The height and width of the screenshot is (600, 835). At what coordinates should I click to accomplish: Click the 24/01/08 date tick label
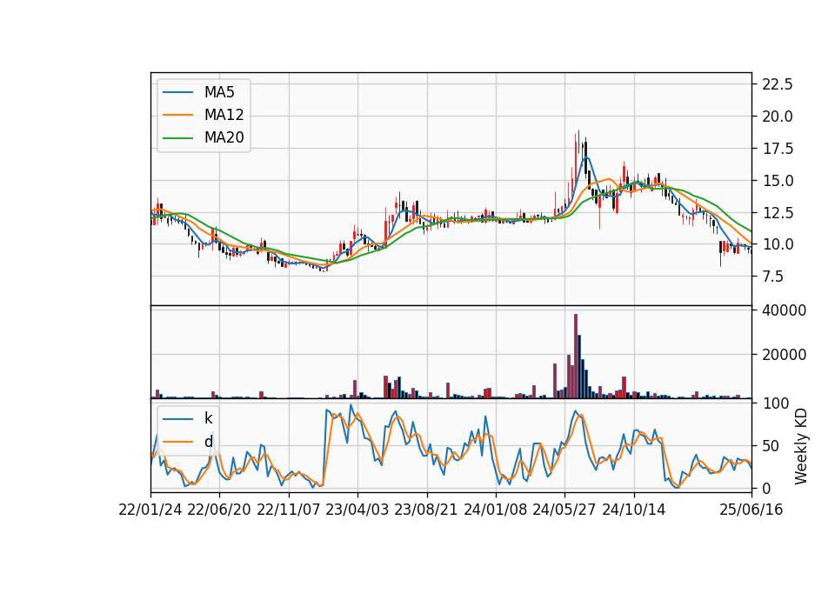tap(495, 510)
